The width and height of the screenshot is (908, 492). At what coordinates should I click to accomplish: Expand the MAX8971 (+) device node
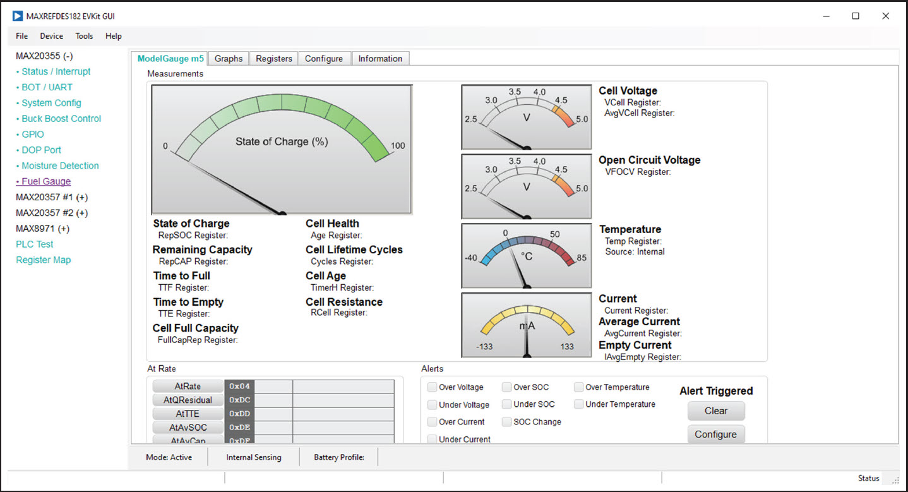42,229
